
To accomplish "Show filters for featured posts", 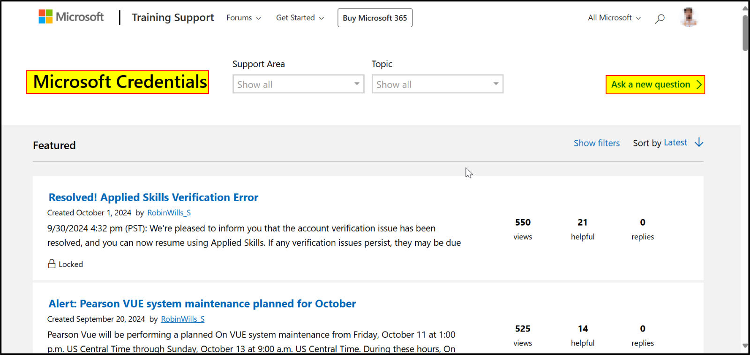I will [x=596, y=143].
